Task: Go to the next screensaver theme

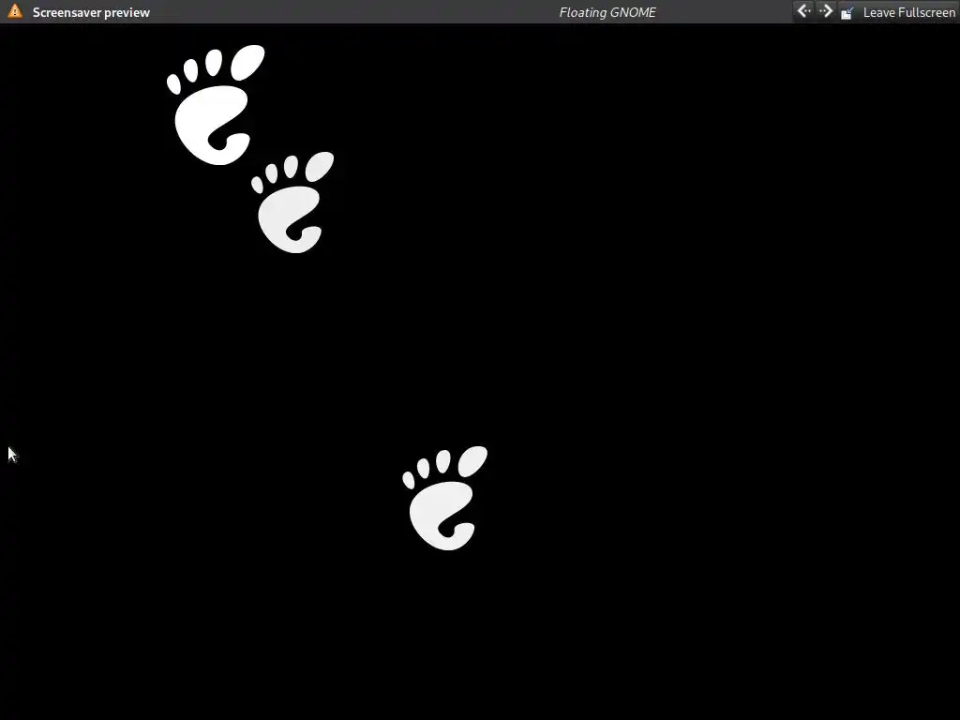Action: click(826, 11)
